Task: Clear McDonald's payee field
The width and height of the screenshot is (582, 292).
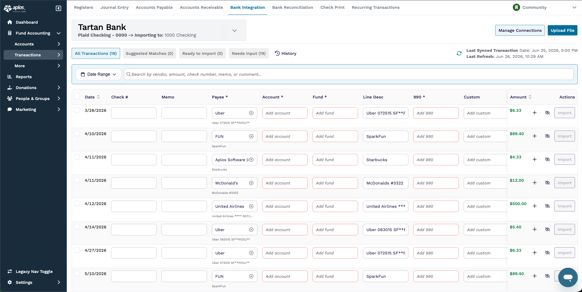Action: 251,183
